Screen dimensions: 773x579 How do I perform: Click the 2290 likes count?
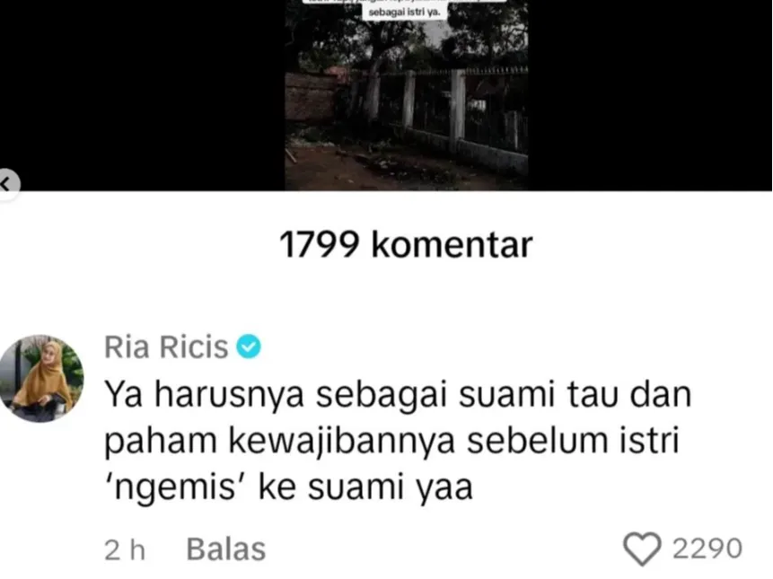click(707, 548)
